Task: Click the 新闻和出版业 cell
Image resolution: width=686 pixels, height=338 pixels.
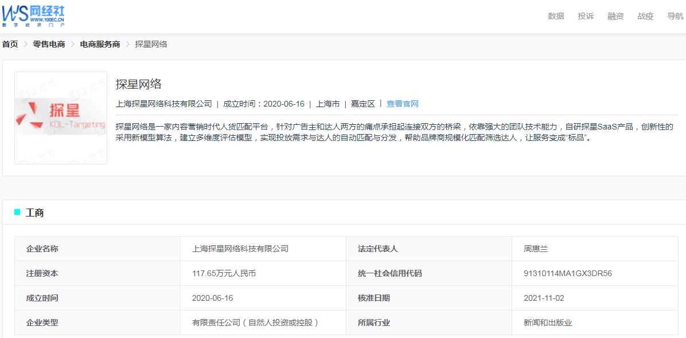Action: 595,323
